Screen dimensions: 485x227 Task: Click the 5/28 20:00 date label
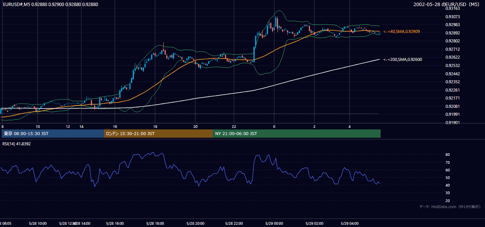click(195, 223)
